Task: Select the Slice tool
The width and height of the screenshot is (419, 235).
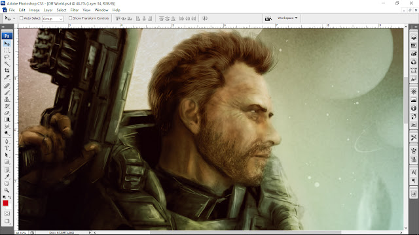Action: (7, 77)
